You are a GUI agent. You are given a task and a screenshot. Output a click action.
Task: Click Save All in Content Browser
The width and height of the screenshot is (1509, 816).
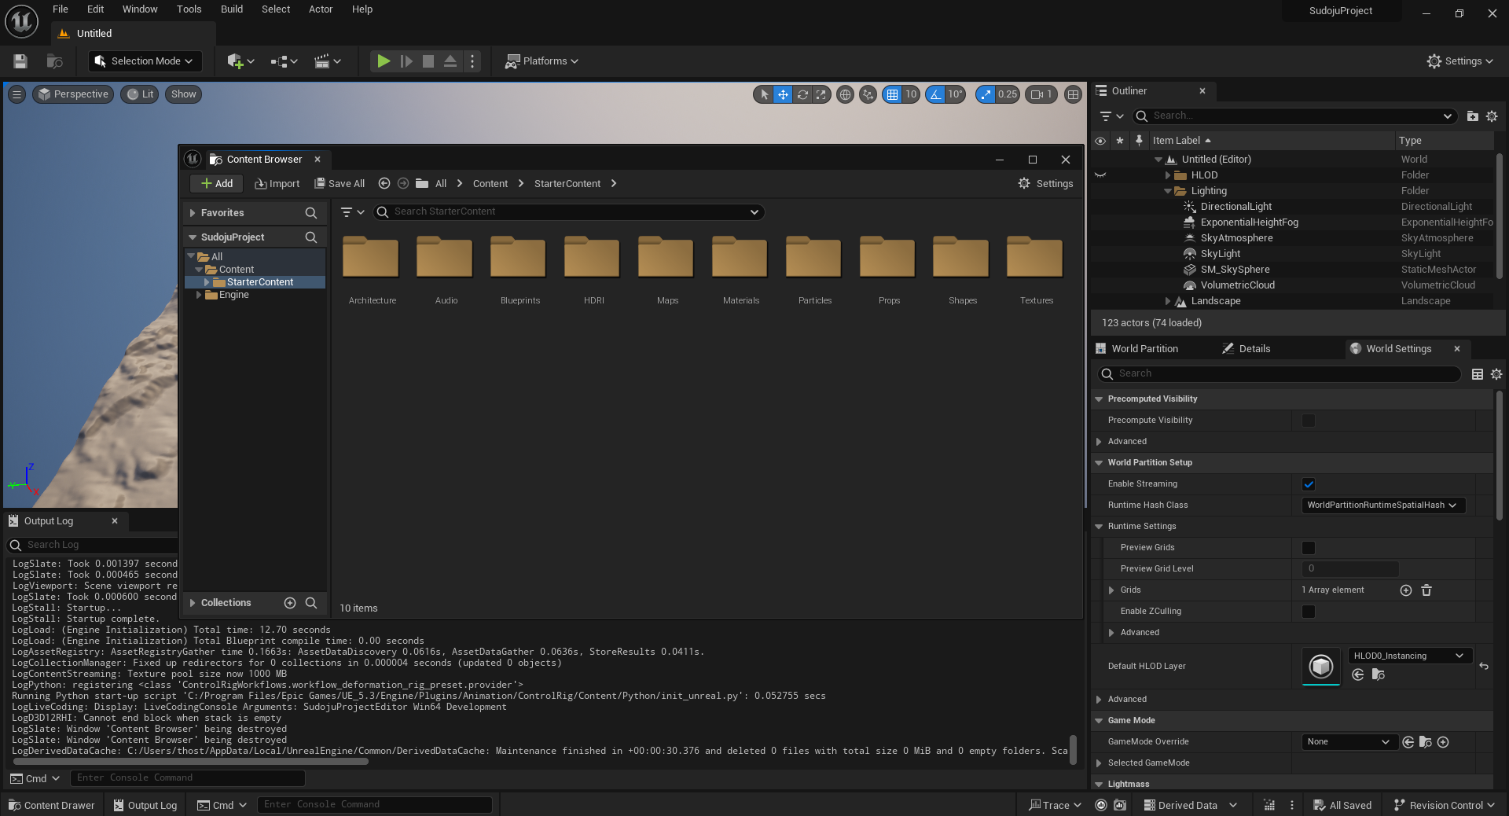pos(340,183)
